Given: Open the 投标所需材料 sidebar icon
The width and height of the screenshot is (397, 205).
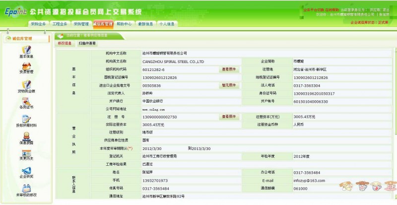Looking at the screenshot, I should (x=26, y=119).
